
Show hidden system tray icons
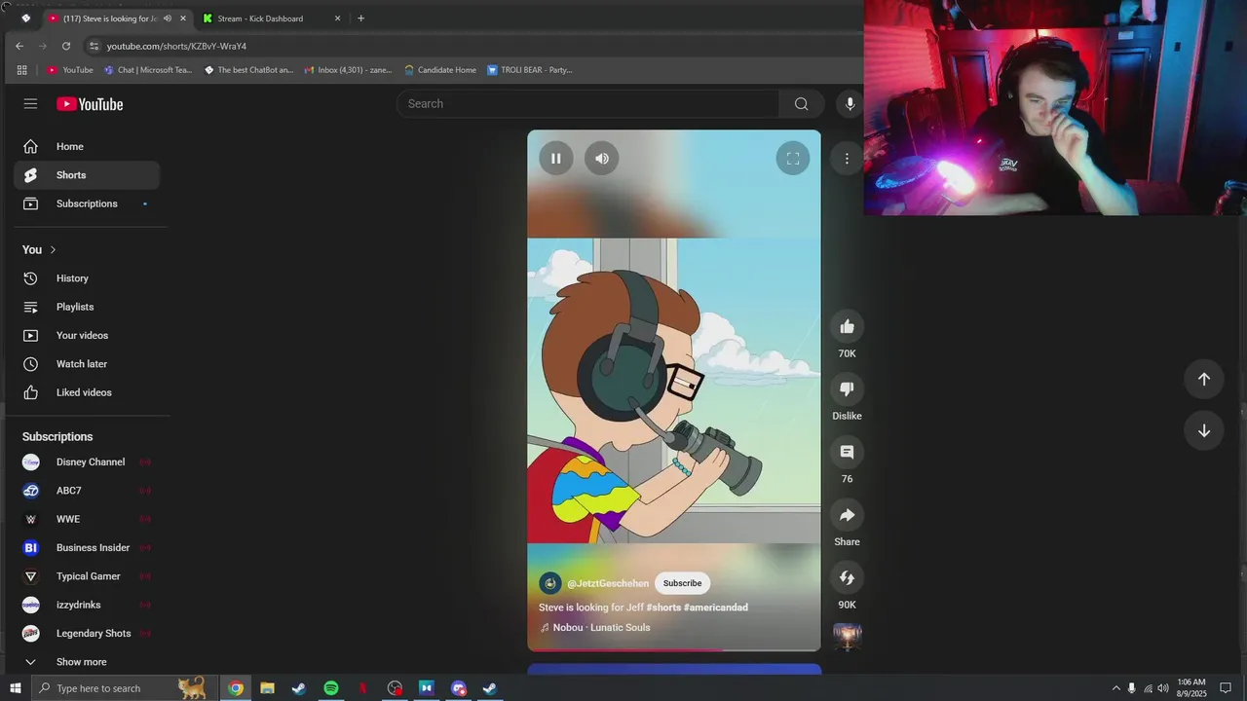coord(1115,688)
